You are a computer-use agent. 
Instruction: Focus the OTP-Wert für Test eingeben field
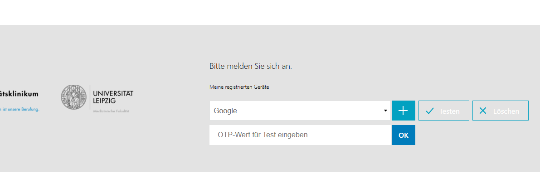click(x=300, y=135)
